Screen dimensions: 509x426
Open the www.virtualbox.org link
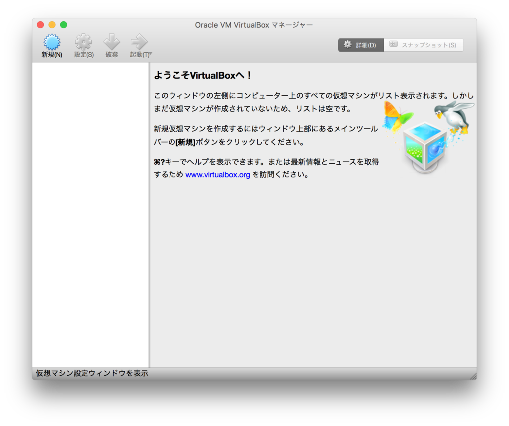click(218, 174)
